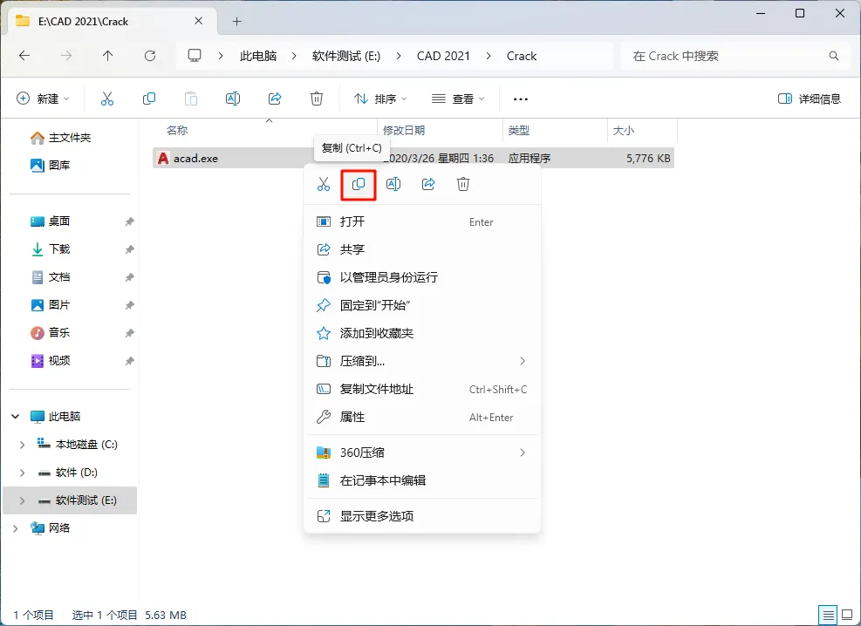Open 图库 in the sidebar
861x626 pixels.
(x=51, y=165)
